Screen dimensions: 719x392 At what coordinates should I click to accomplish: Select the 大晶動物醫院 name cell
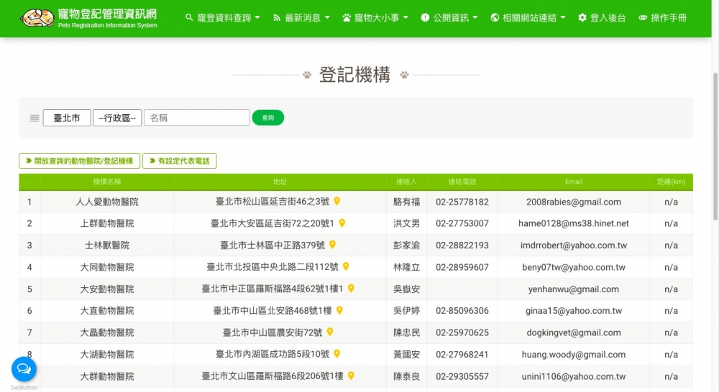pyautogui.click(x=107, y=332)
